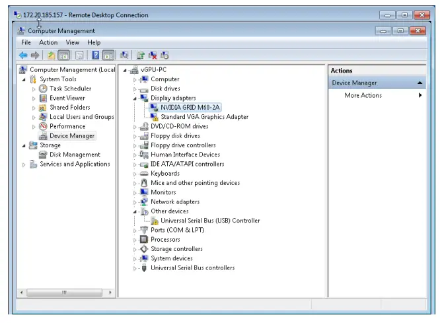Viewport: 440px width, 323px height.
Task: Collapse the Display adapters category
Action: pos(135,98)
